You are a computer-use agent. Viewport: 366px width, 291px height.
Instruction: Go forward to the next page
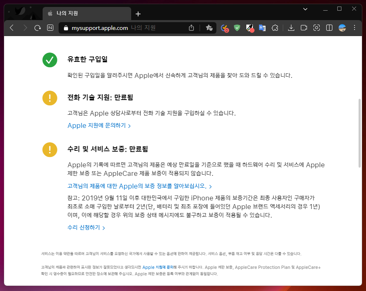(25, 28)
